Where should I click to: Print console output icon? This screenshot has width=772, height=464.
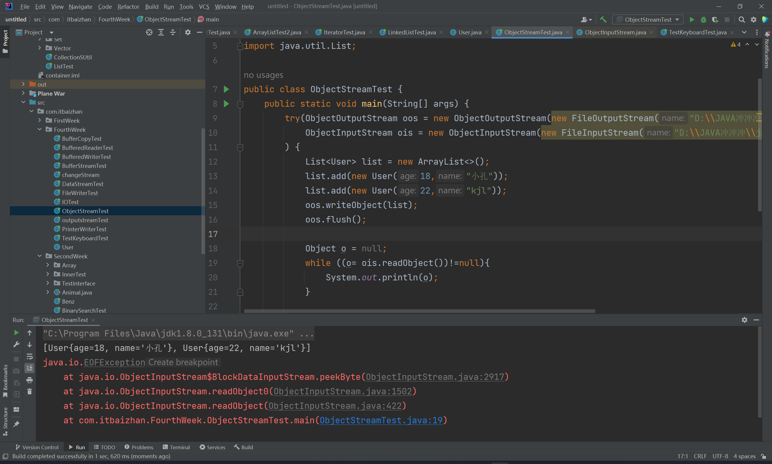coord(29,380)
